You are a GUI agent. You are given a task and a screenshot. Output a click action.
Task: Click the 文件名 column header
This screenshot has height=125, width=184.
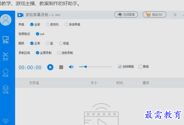click(34, 83)
